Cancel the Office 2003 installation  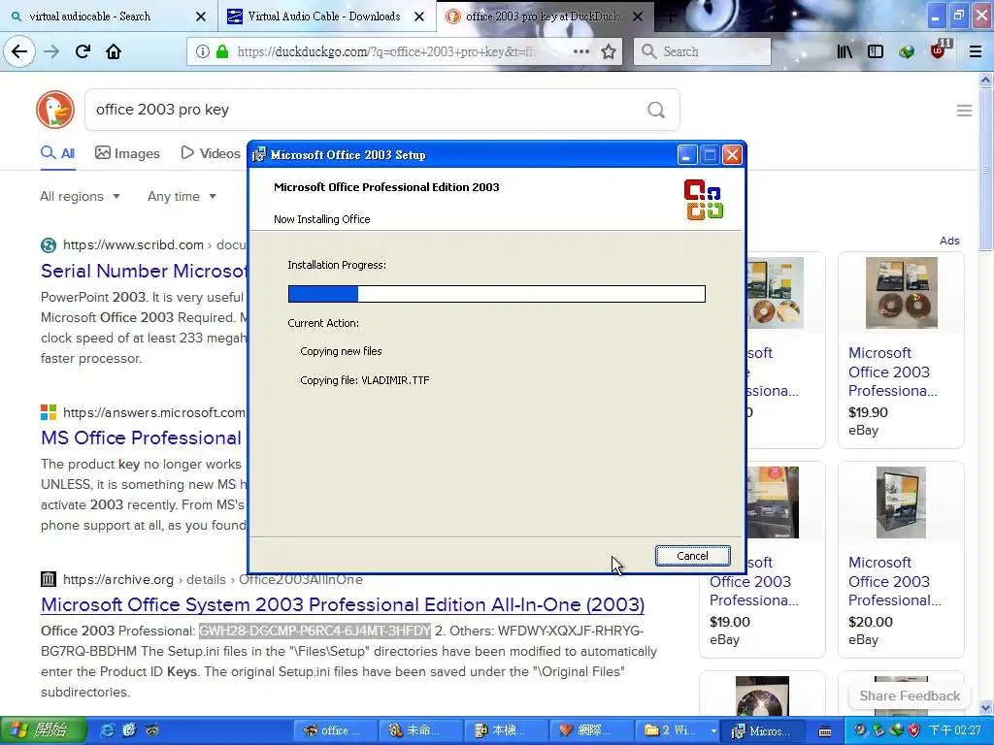point(692,556)
